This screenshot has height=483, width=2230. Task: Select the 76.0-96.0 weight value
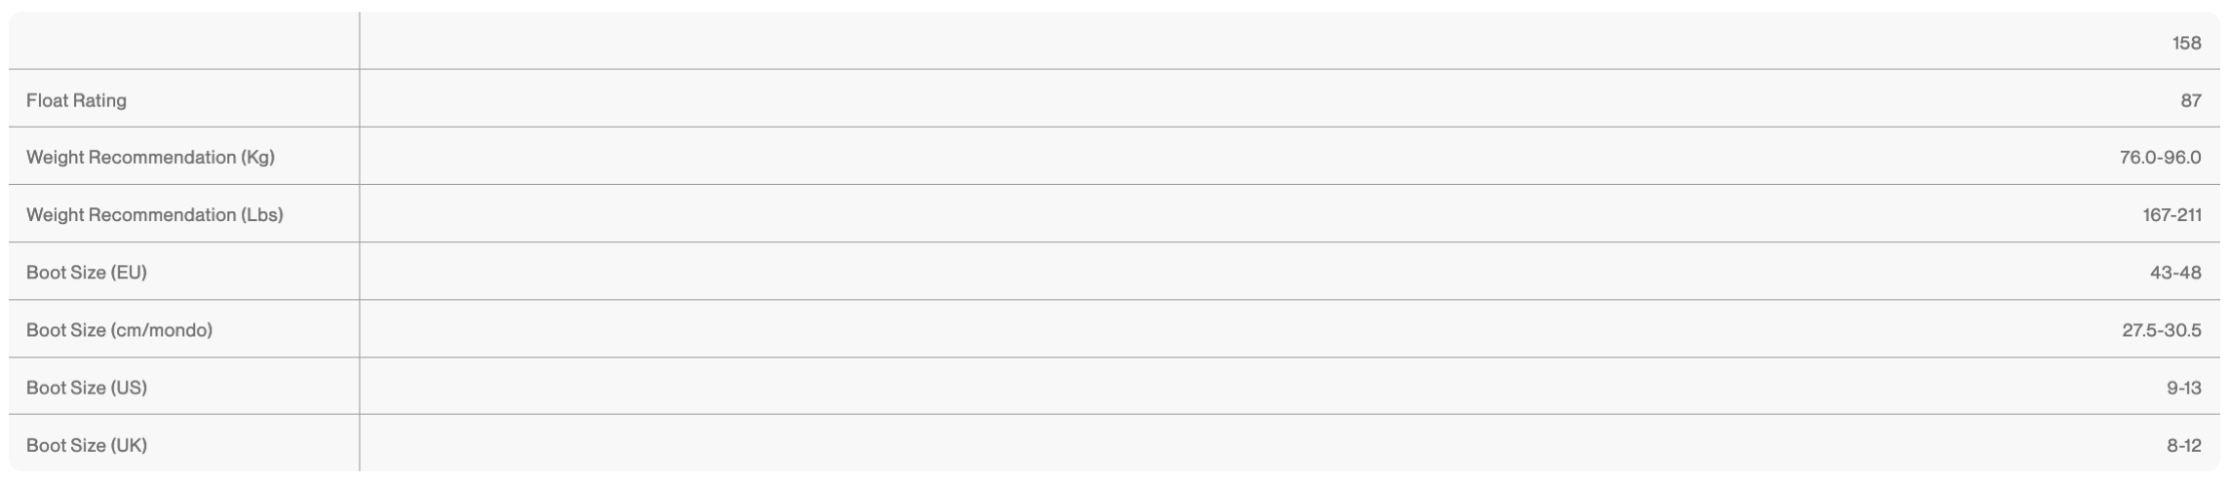point(2160,157)
